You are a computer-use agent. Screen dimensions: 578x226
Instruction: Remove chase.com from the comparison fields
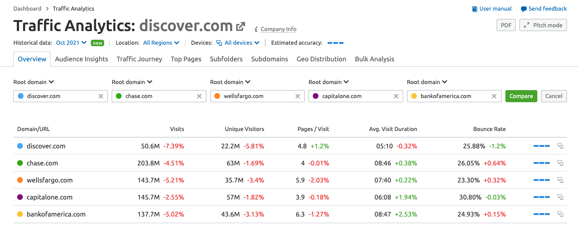[199, 96]
